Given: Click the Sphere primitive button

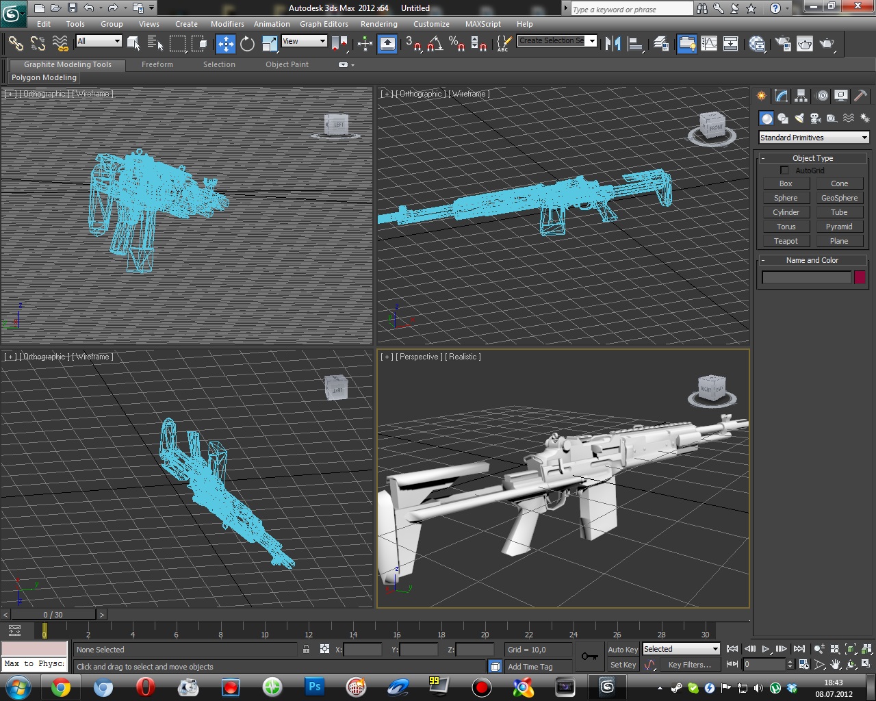Looking at the screenshot, I should click(786, 198).
